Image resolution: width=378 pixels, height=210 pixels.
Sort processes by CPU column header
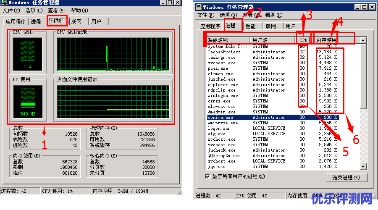pos(304,40)
